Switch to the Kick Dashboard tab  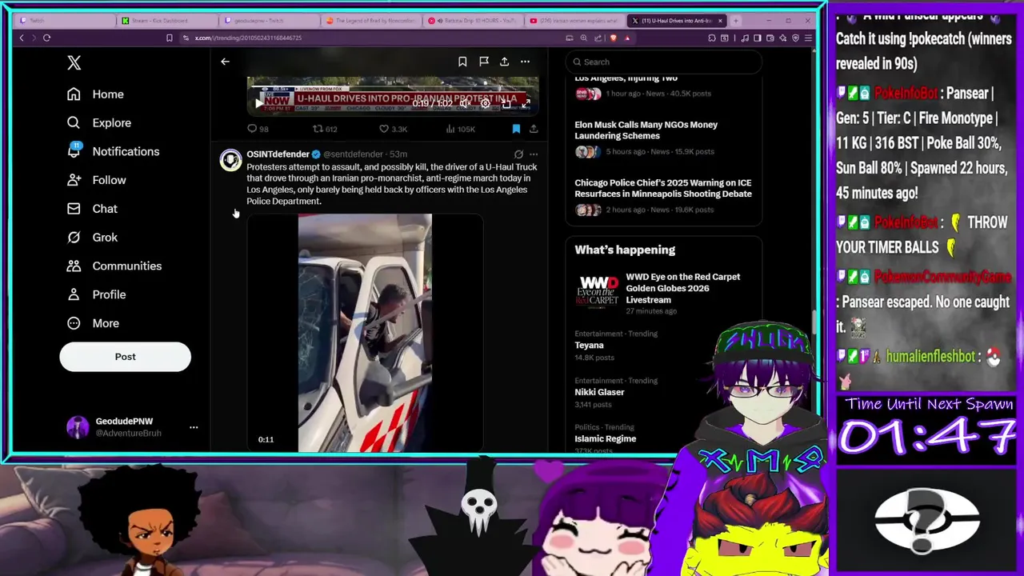coord(166,21)
